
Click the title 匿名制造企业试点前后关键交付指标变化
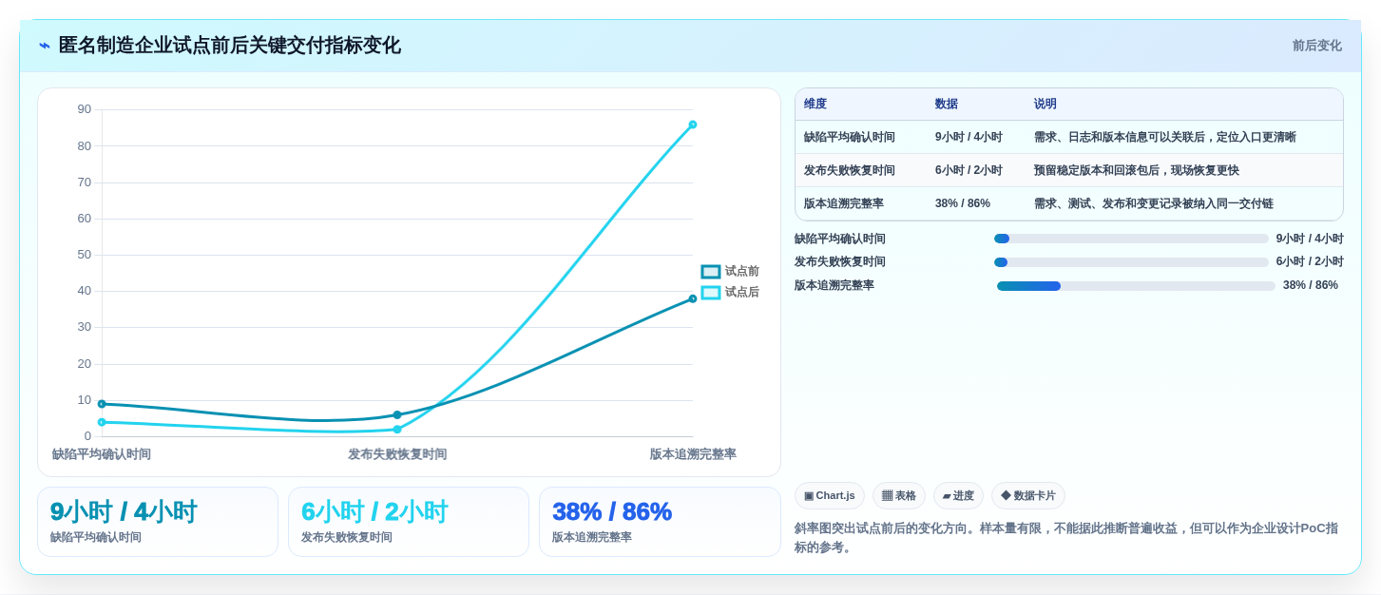click(229, 46)
